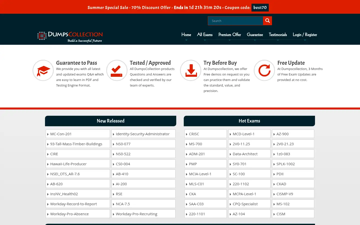Open the Workday-Pro-Recruiting exam link
360x225 pixels.
tap(143, 214)
